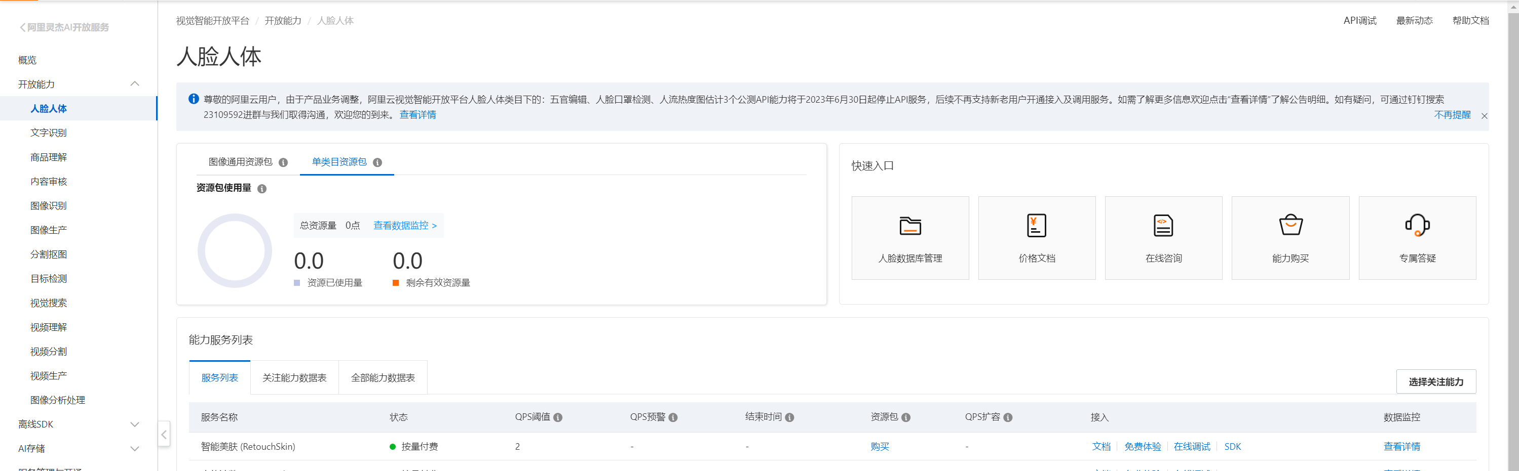The image size is (1519, 471).
Task: Click info icon beside QPS预警 header
Action: click(x=673, y=417)
